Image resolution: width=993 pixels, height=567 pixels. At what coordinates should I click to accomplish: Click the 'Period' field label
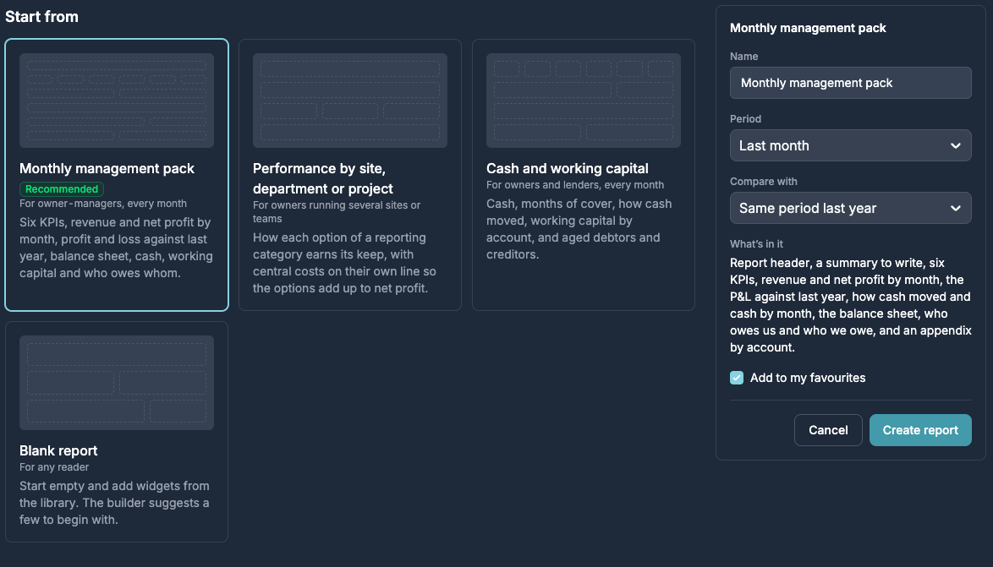[x=745, y=119]
